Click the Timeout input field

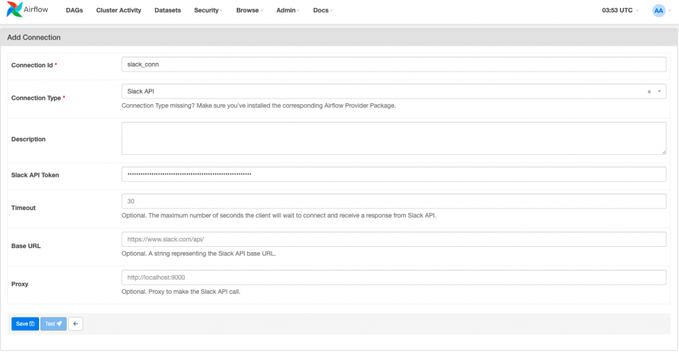pyautogui.click(x=394, y=201)
